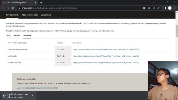Open sha256 link for x64 Installer
178x100 pixels.
click(135, 56)
